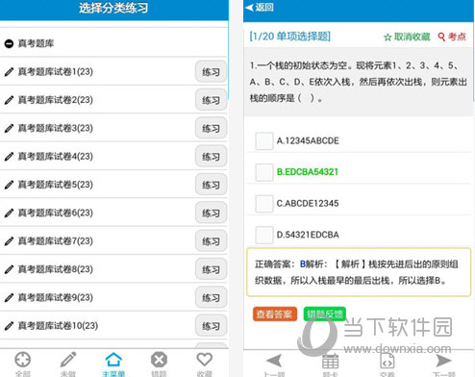Tap the pencil icon beside 真考题库试卷3
Screen dimensions: 475x377
coord(9,128)
